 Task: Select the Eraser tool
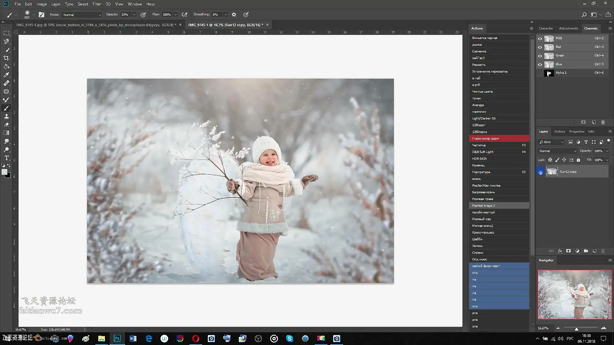[6, 125]
